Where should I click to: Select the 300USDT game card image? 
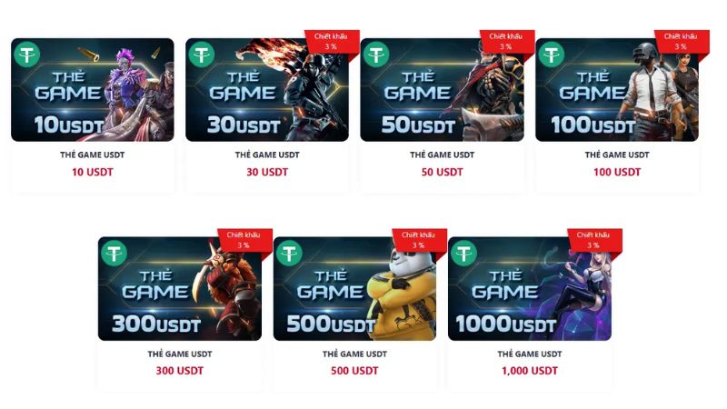180,289
